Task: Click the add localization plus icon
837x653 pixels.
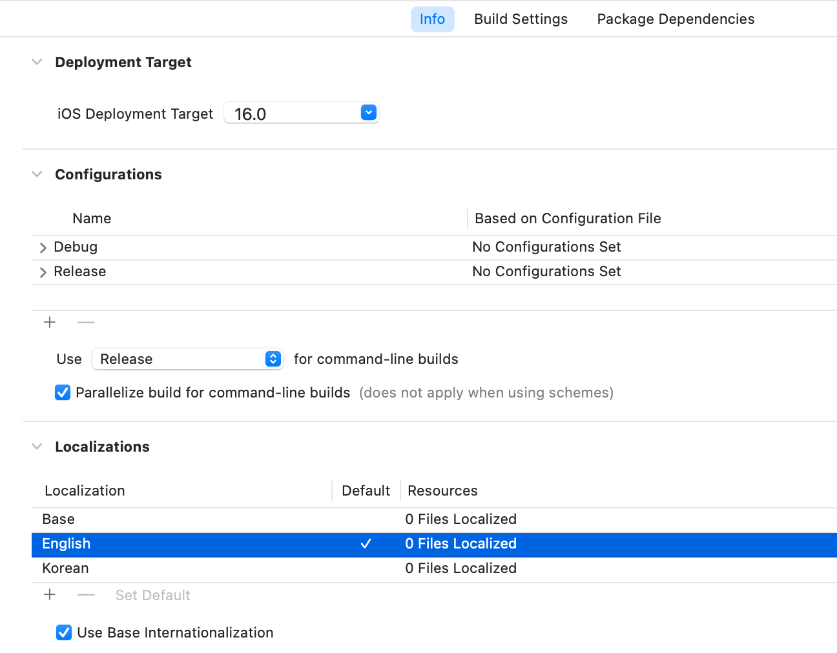Action: tap(50, 594)
